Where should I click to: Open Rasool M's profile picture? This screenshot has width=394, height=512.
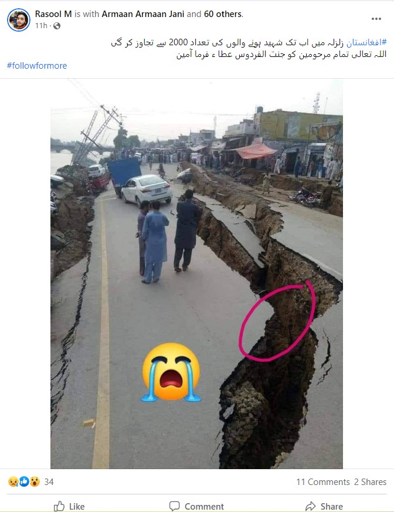[19, 19]
